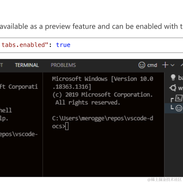Select the lightbulb icon terminal tab
Viewport: 183px width, 183px height.
tap(173, 77)
